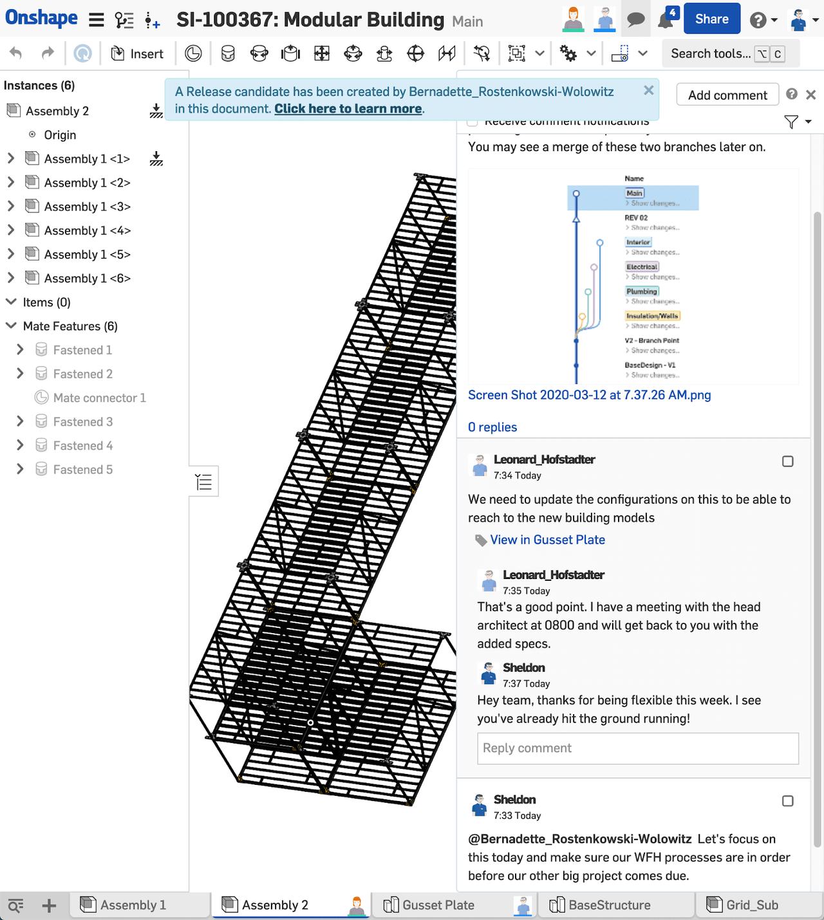
Task: Check the resolve box on Sheldon's 7:33 comment
Action: pyautogui.click(x=787, y=801)
